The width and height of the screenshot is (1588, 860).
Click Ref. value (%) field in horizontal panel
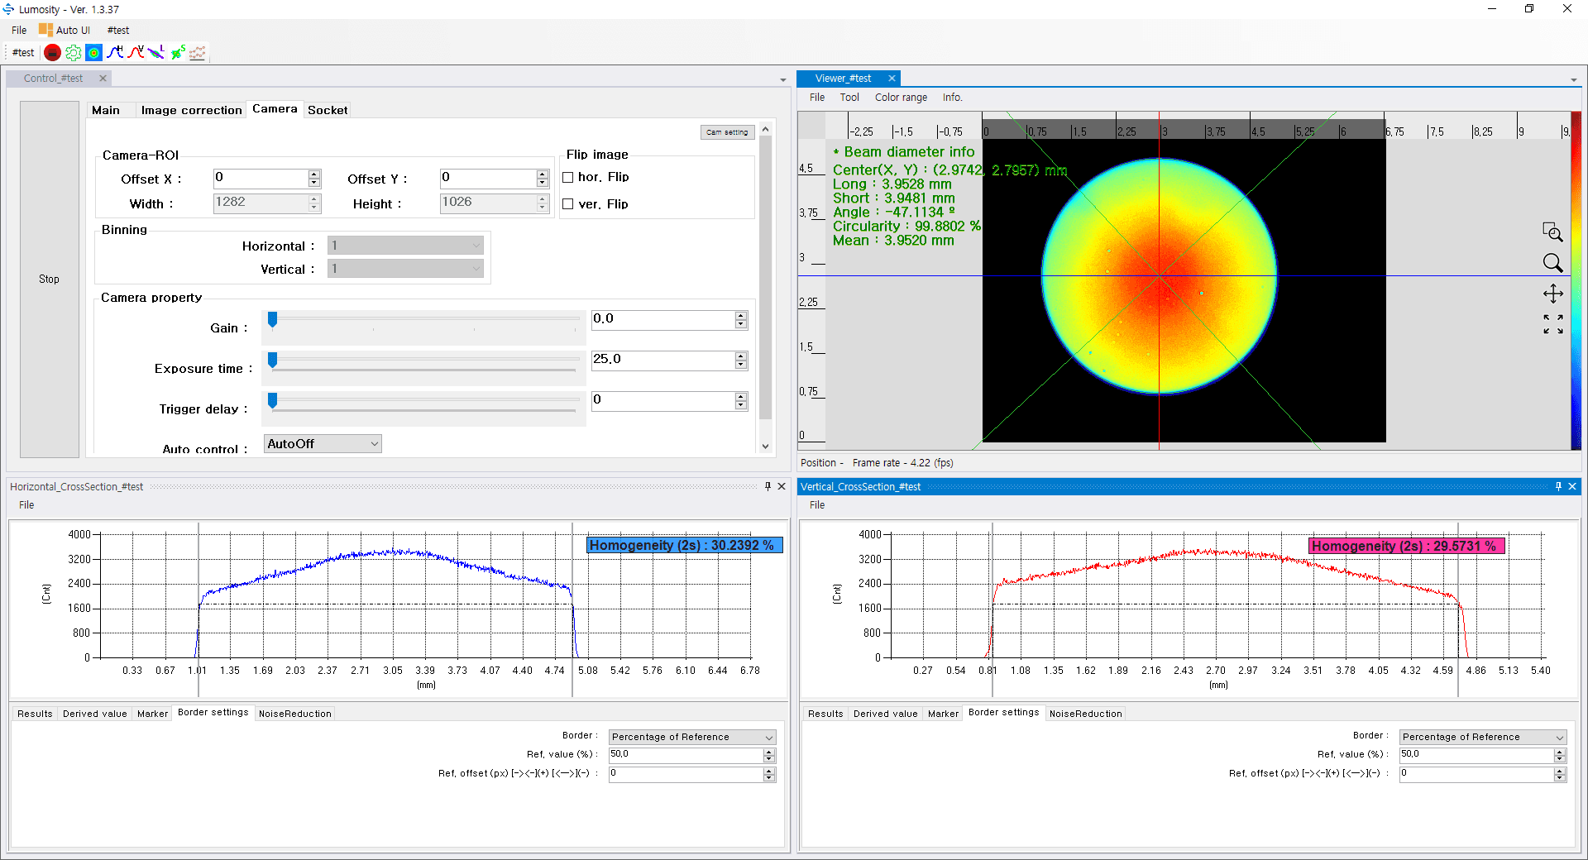pyautogui.click(x=686, y=755)
